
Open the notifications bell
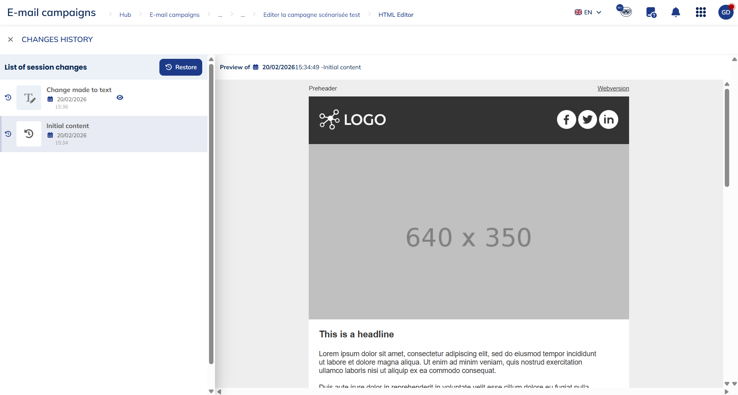(x=676, y=12)
